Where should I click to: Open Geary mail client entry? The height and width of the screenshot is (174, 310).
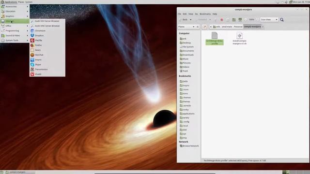coord(47,50)
